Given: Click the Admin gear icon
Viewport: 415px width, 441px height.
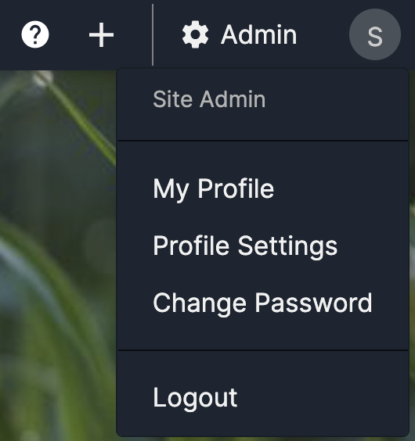Looking at the screenshot, I should 195,34.
